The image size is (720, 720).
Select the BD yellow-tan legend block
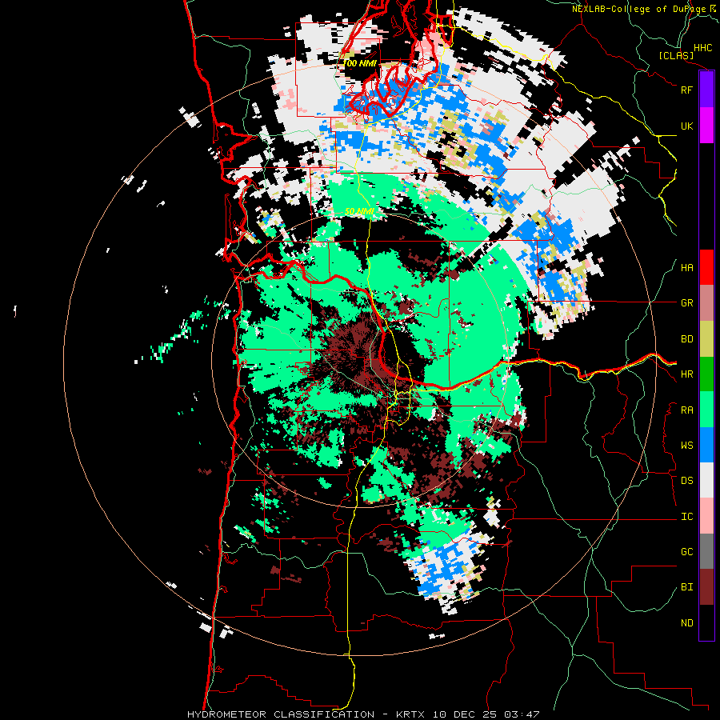tap(706, 339)
